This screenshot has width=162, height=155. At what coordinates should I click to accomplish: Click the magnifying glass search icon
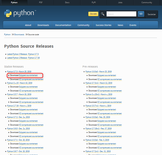[103, 14]
